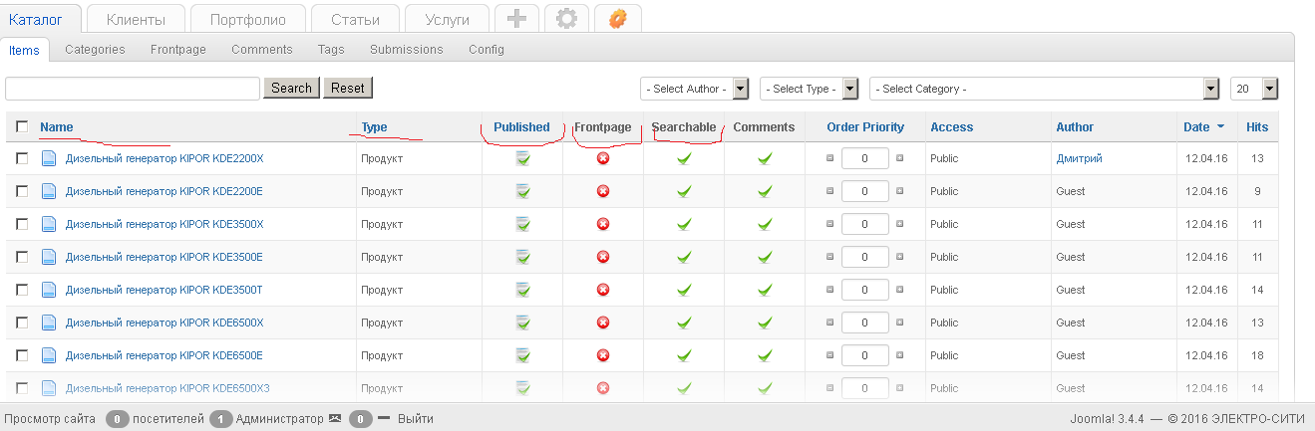
Task: Tick the checkbox for KIPOR KDE6500E row
Action: pyautogui.click(x=22, y=355)
